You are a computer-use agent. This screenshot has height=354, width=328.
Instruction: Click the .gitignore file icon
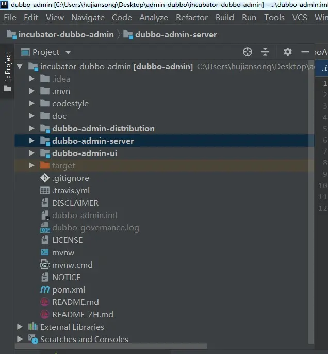pos(45,178)
